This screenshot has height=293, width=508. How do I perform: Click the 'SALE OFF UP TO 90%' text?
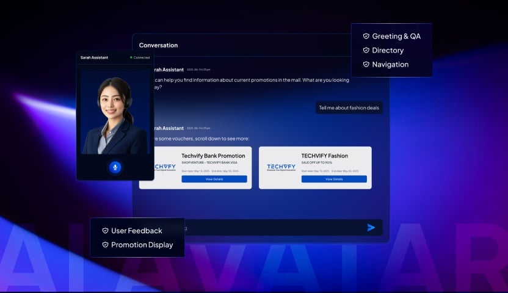(316, 162)
